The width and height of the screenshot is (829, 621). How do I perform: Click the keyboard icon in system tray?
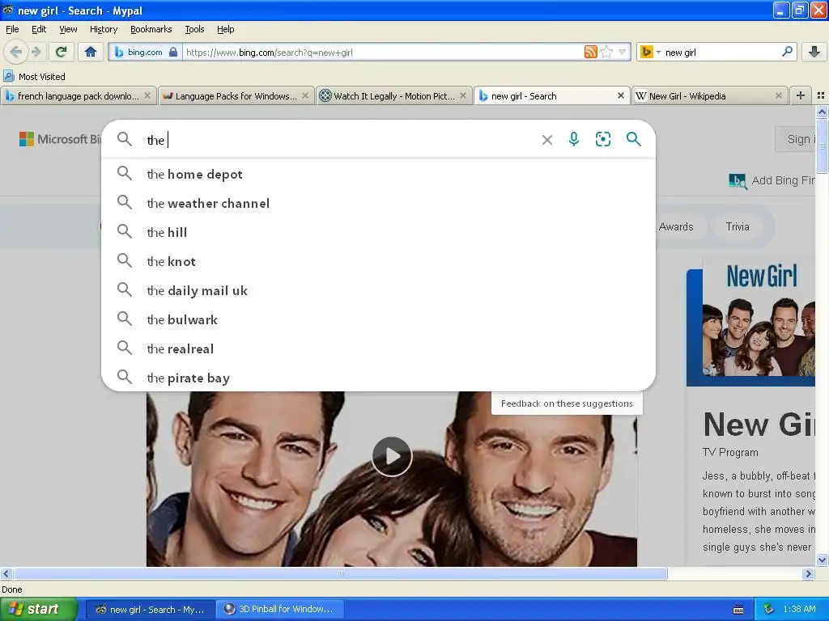pyautogui.click(x=738, y=610)
